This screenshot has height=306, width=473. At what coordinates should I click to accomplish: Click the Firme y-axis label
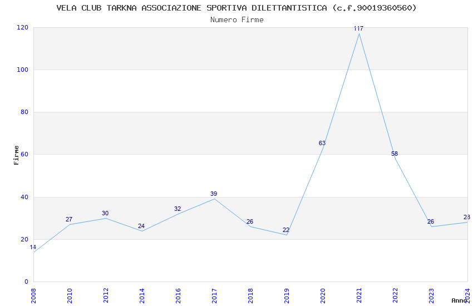pyautogui.click(x=16, y=155)
